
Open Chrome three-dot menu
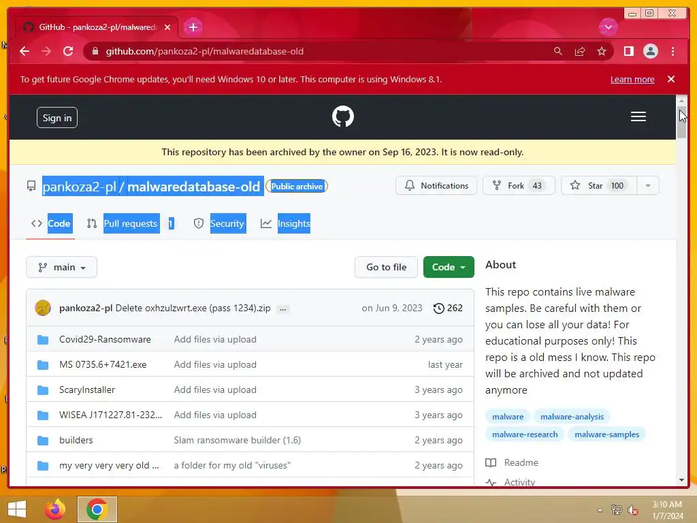tap(672, 51)
